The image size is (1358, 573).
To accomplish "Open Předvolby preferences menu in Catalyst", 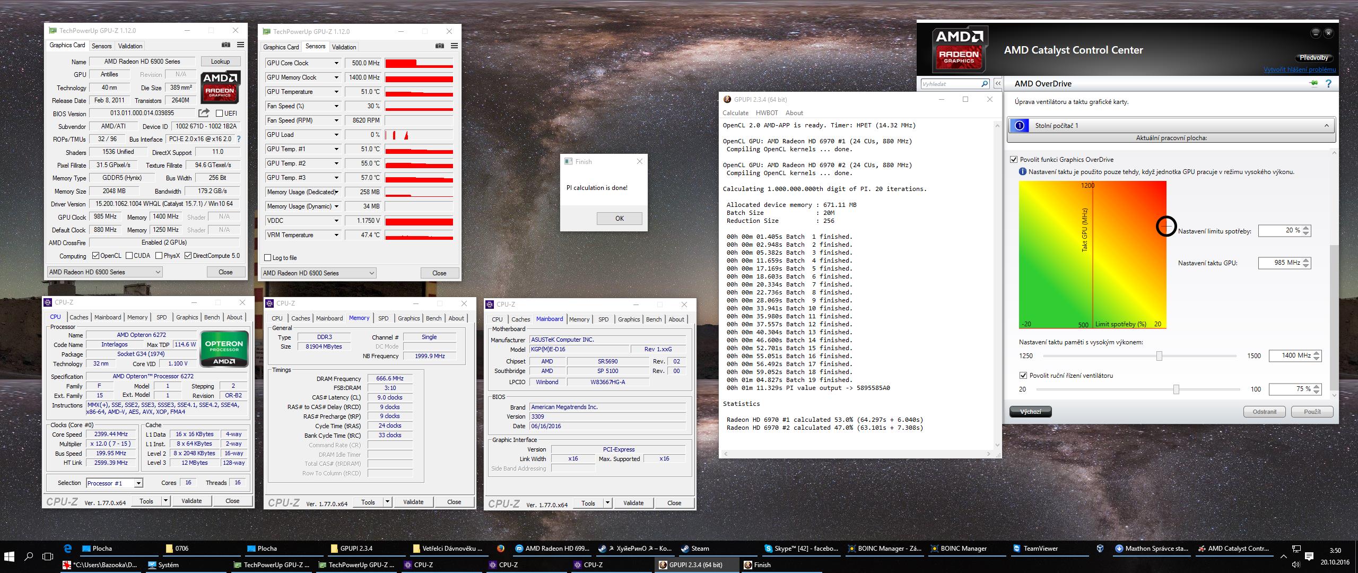I will [x=1314, y=58].
